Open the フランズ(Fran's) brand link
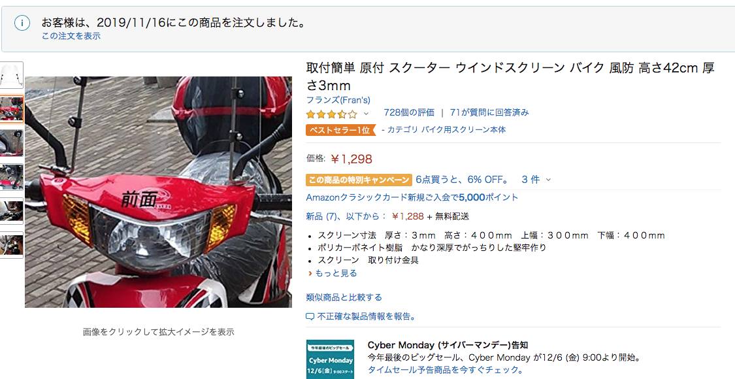Screen dimensions: 735x379 [x=338, y=100]
